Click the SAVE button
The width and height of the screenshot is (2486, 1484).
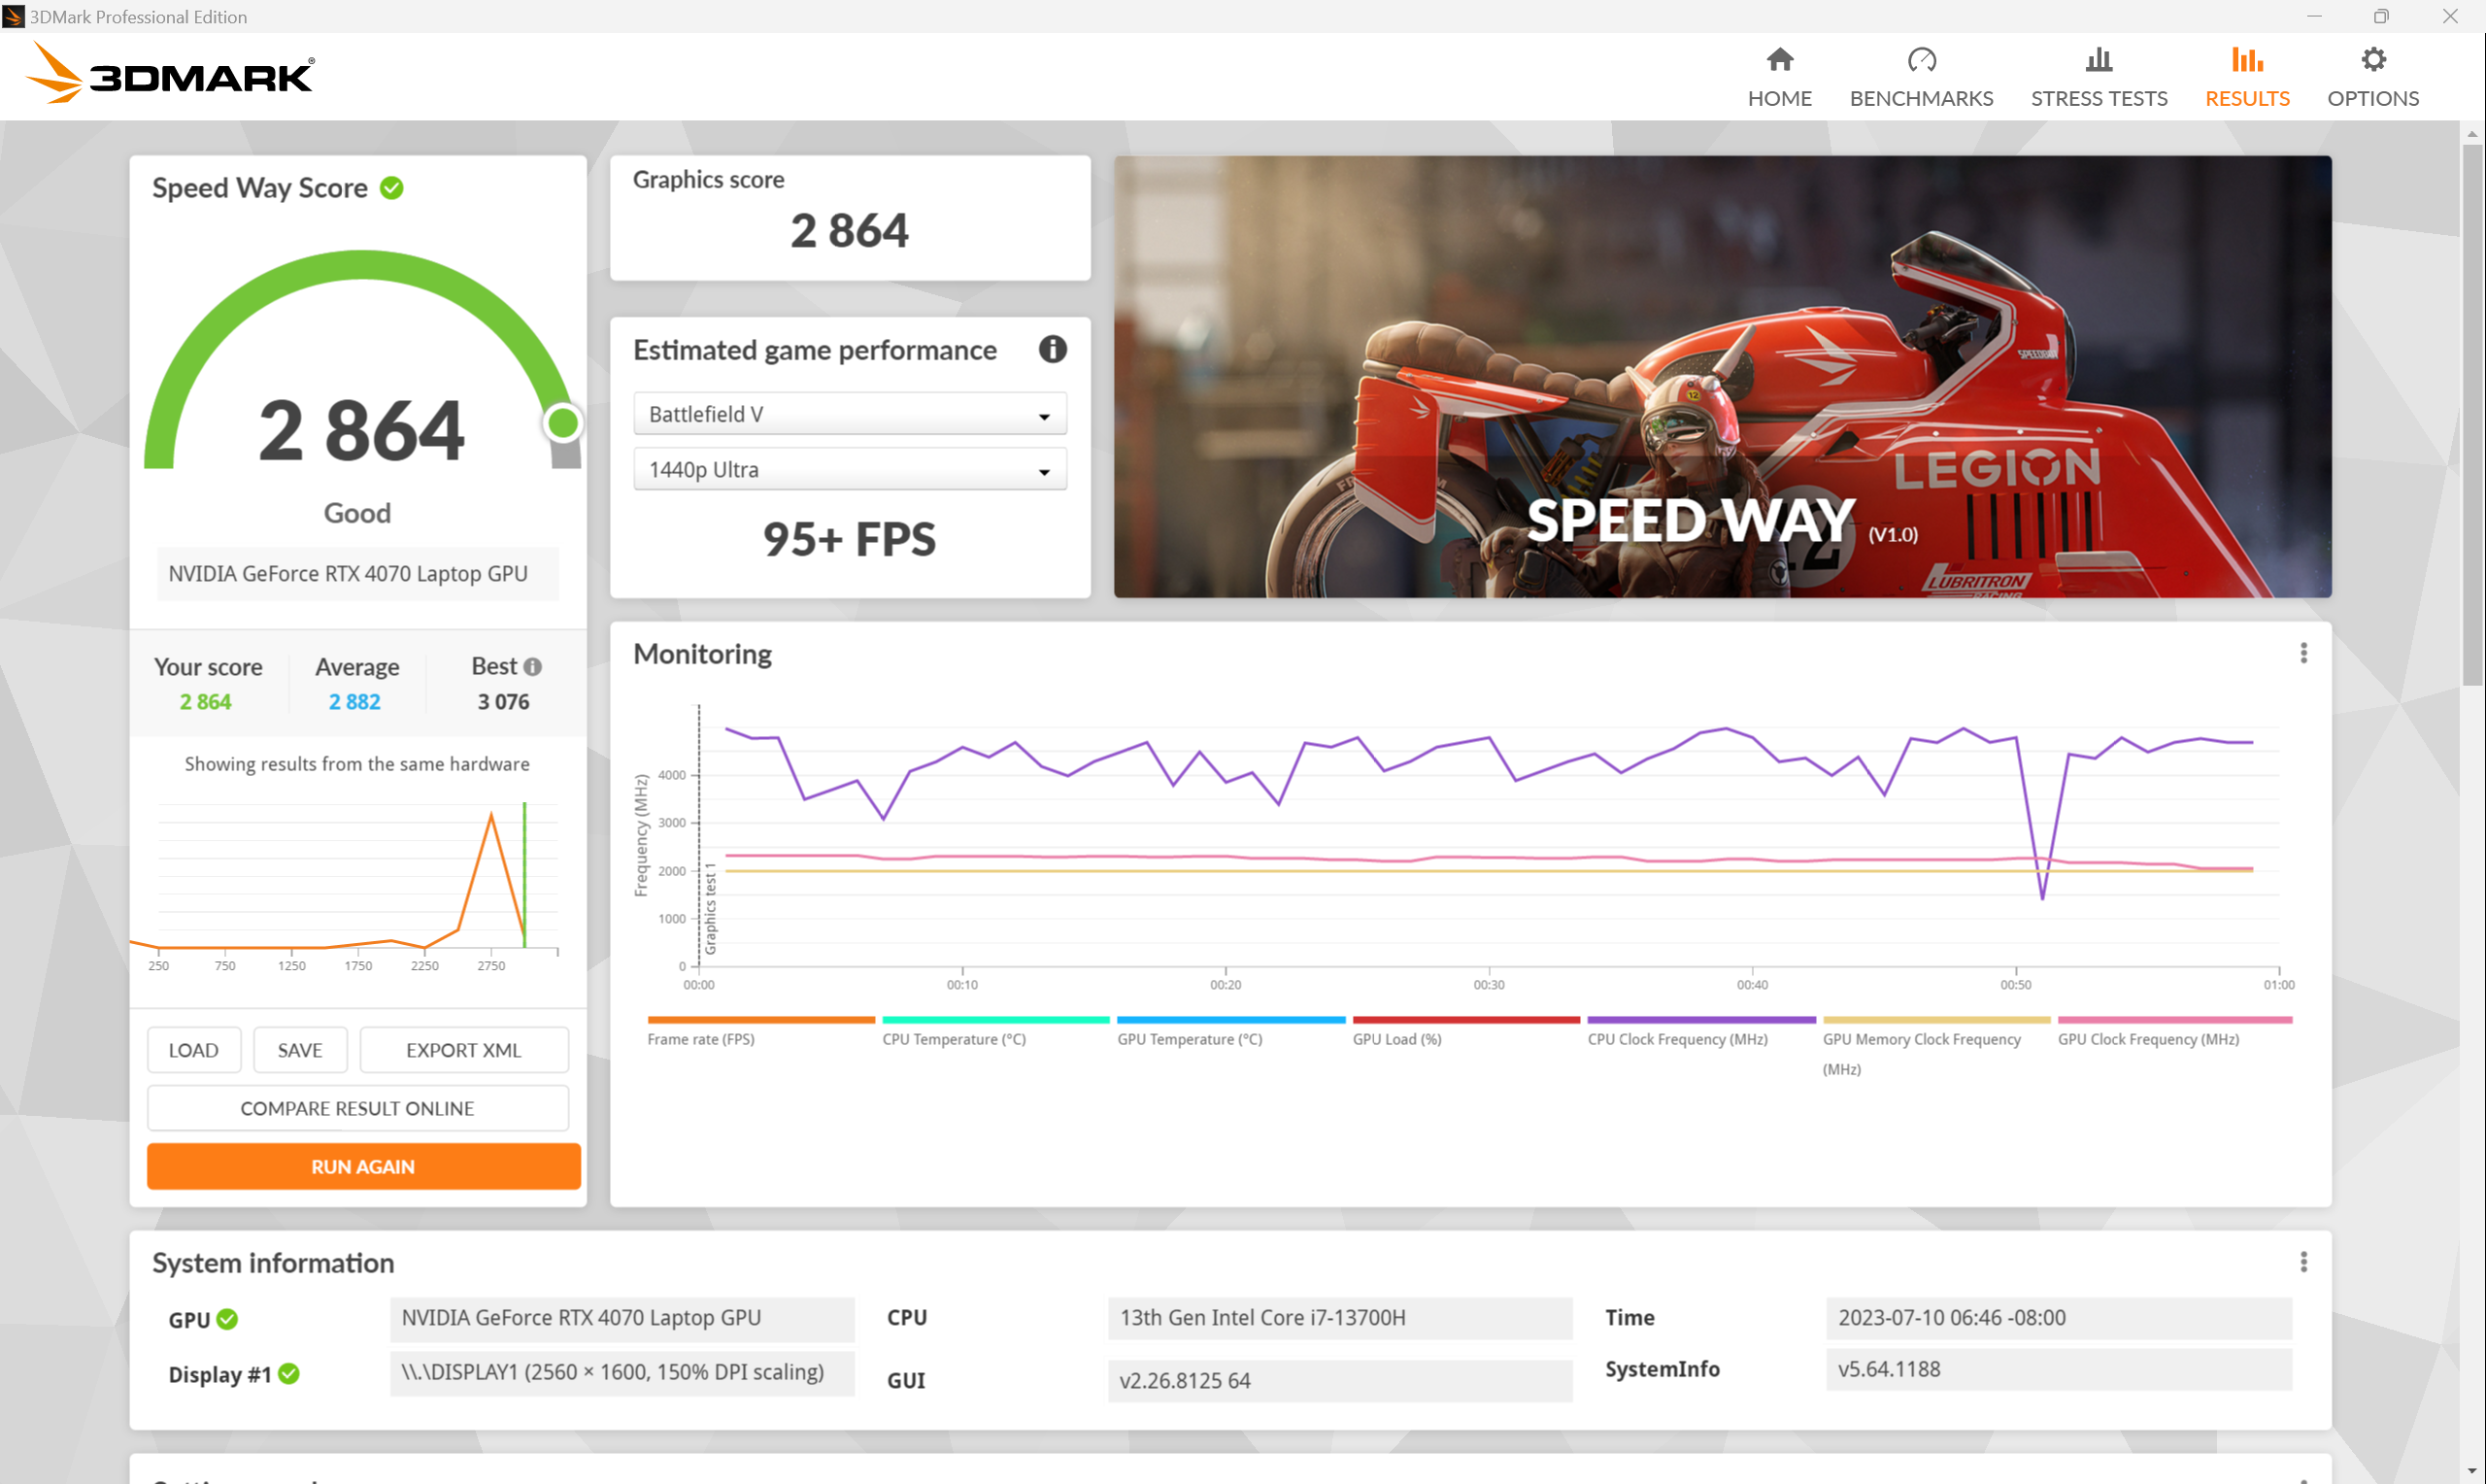[300, 1050]
